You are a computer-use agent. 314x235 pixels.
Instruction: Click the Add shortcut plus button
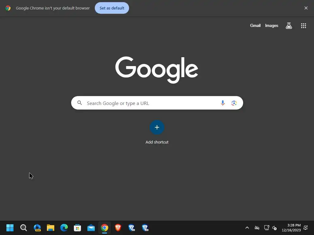click(x=157, y=127)
